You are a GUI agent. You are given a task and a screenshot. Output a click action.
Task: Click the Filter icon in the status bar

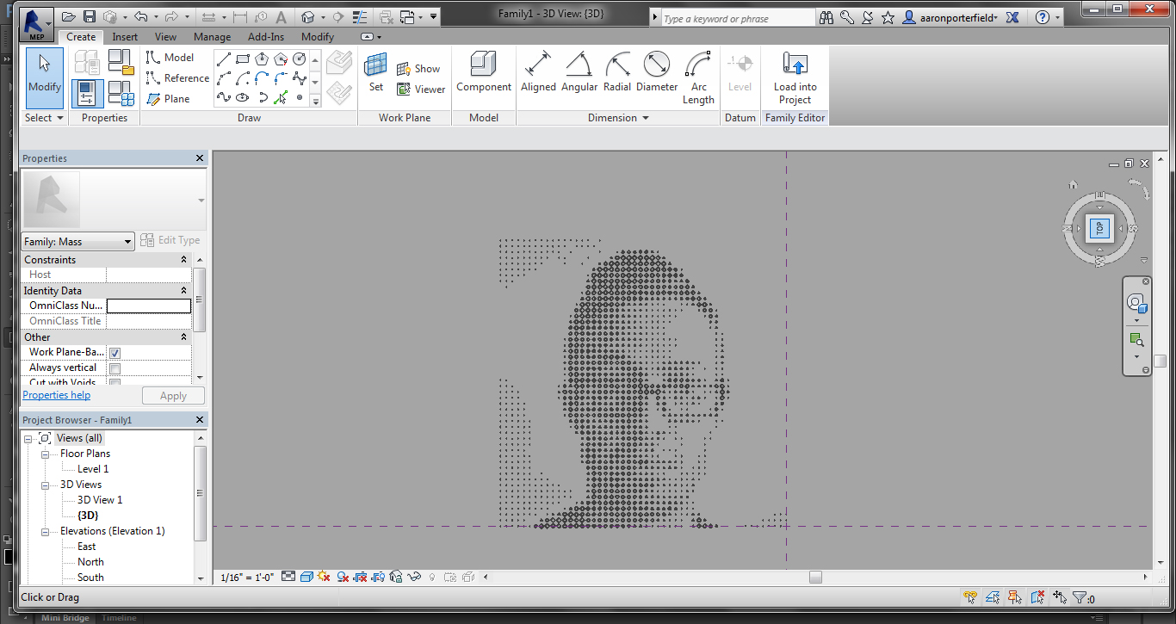[1080, 597]
